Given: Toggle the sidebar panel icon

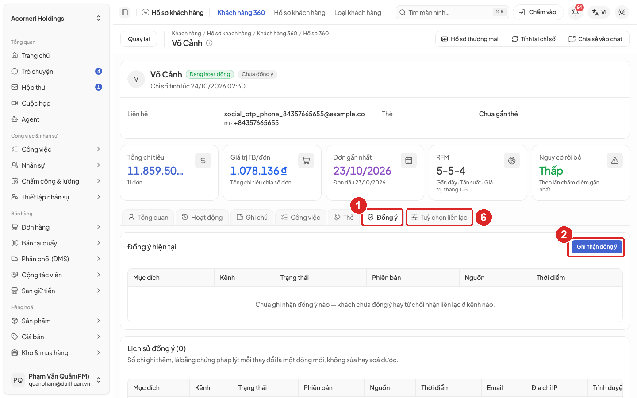Looking at the screenshot, I should tap(125, 12).
